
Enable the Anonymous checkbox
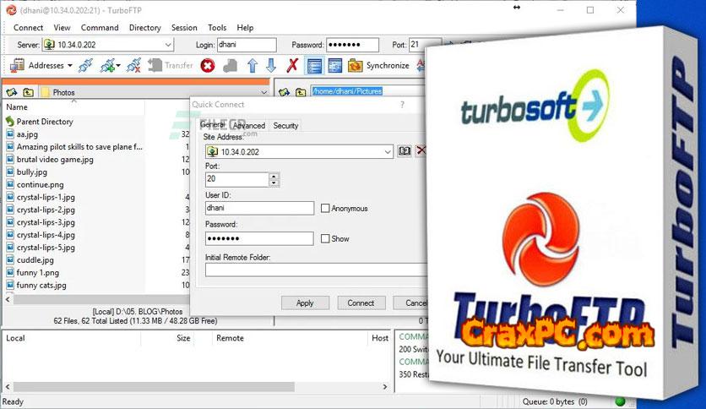[x=325, y=208]
